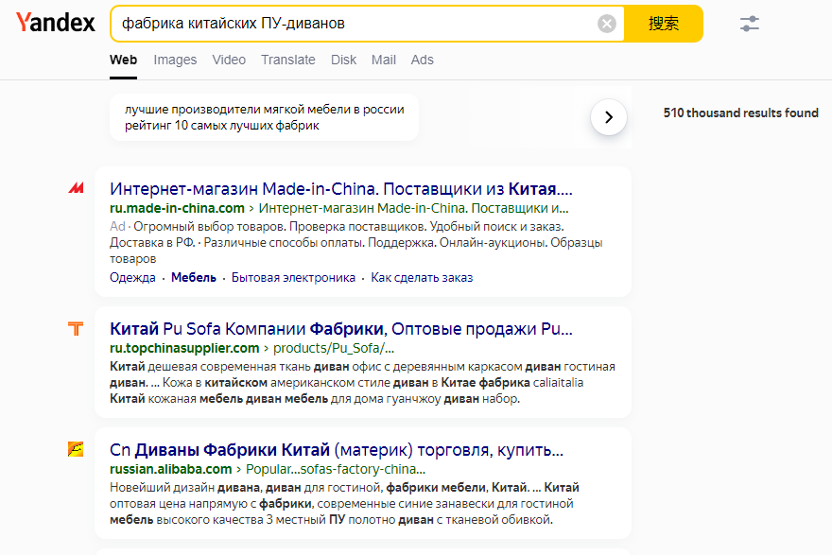Visit the ru.made-in-china.com URL link

[177, 208]
